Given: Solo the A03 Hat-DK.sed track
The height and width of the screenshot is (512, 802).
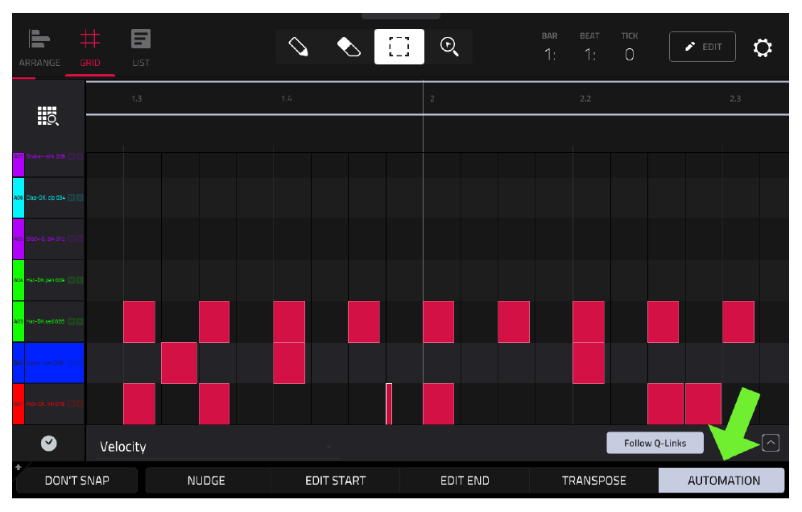Looking at the screenshot, I should (79, 321).
